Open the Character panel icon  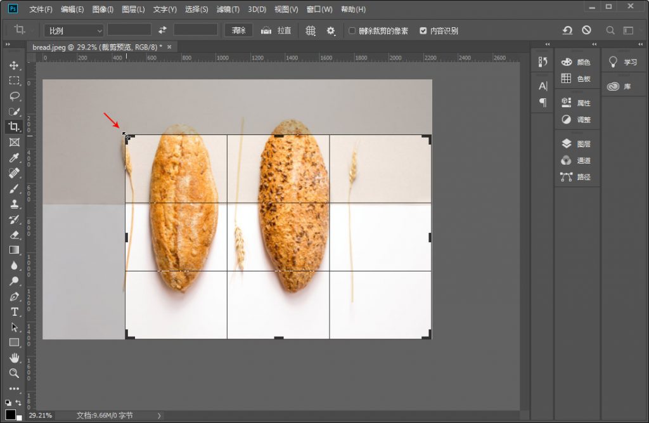[543, 86]
